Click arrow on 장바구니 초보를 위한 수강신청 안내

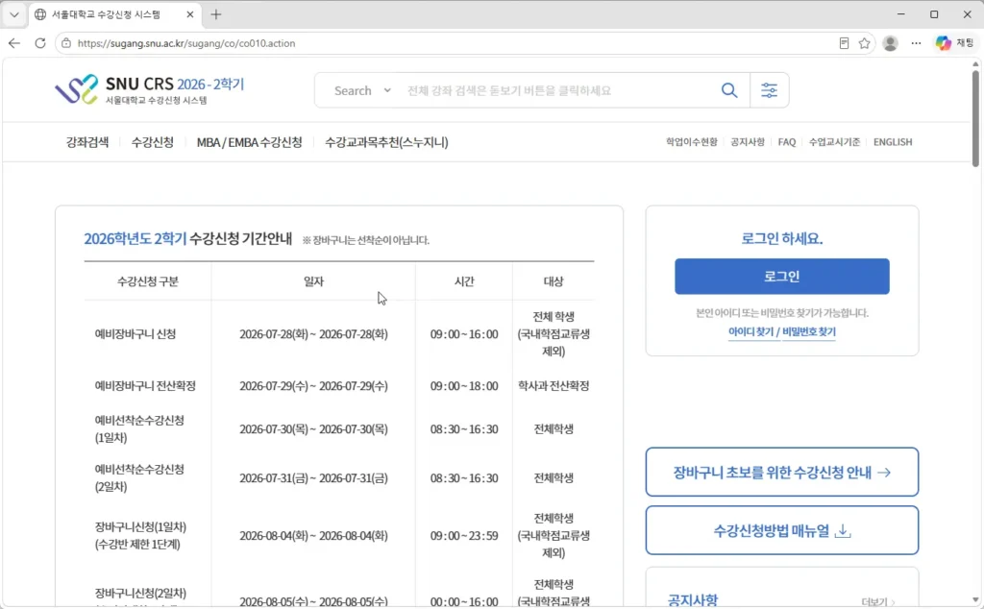click(884, 473)
